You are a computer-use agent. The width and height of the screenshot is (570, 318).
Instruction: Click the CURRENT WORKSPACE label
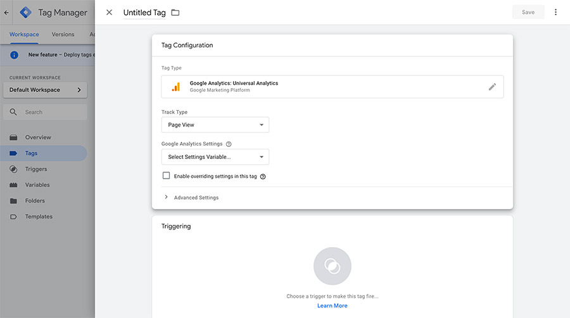35,78
